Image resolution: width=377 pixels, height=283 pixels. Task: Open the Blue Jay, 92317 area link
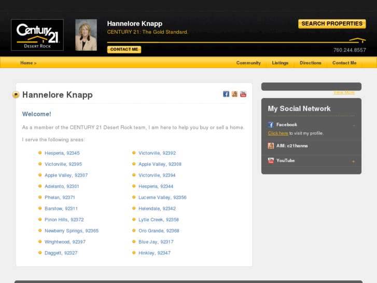[x=156, y=242]
